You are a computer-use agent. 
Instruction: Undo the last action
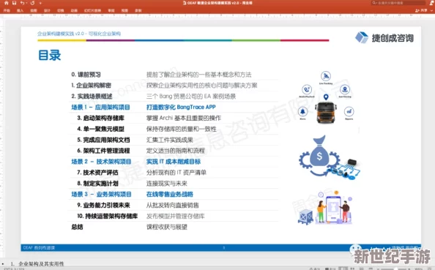(x=22, y=3)
